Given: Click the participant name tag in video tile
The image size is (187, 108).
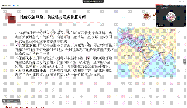Looking at the screenshot, I should pos(160,26).
